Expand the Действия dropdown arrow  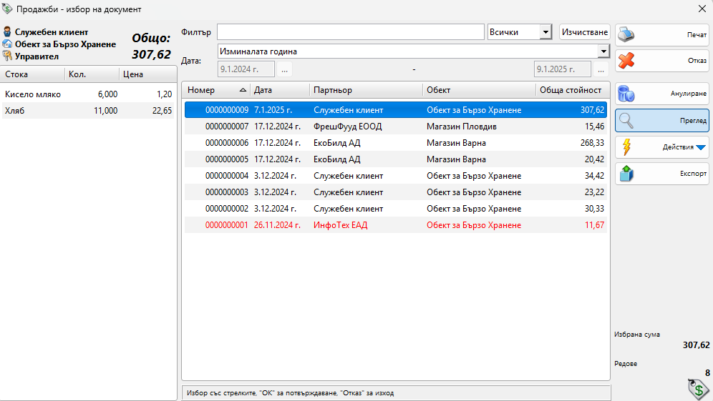(701, 148)
